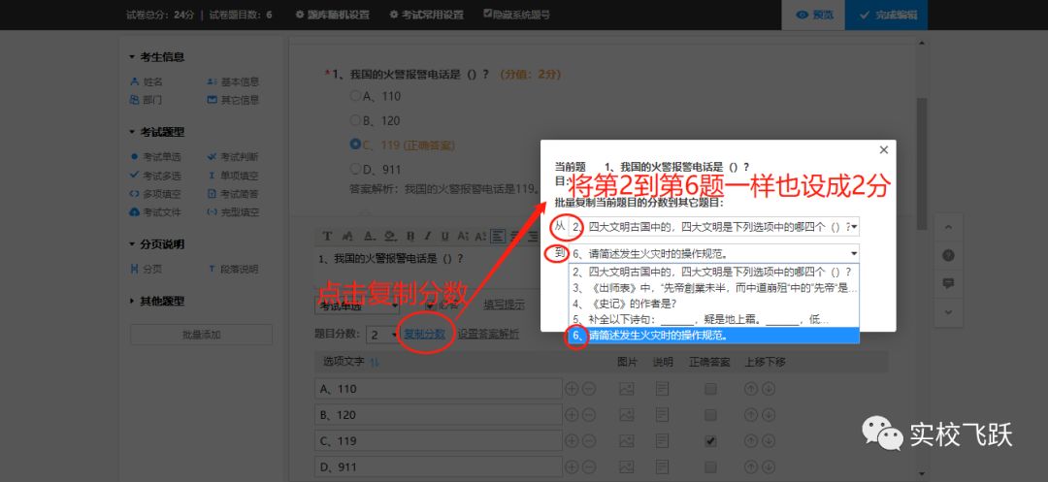Image resolution: width=1048 pixels, height=482 pixels.
Task: Apply underline in the editor toolbar
Action: tap(445, 236)
